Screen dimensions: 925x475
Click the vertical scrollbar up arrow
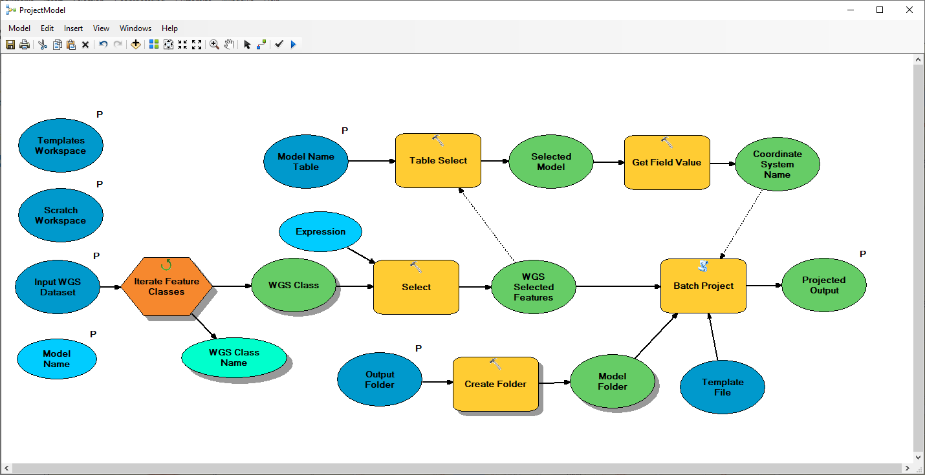pos(919,59)
